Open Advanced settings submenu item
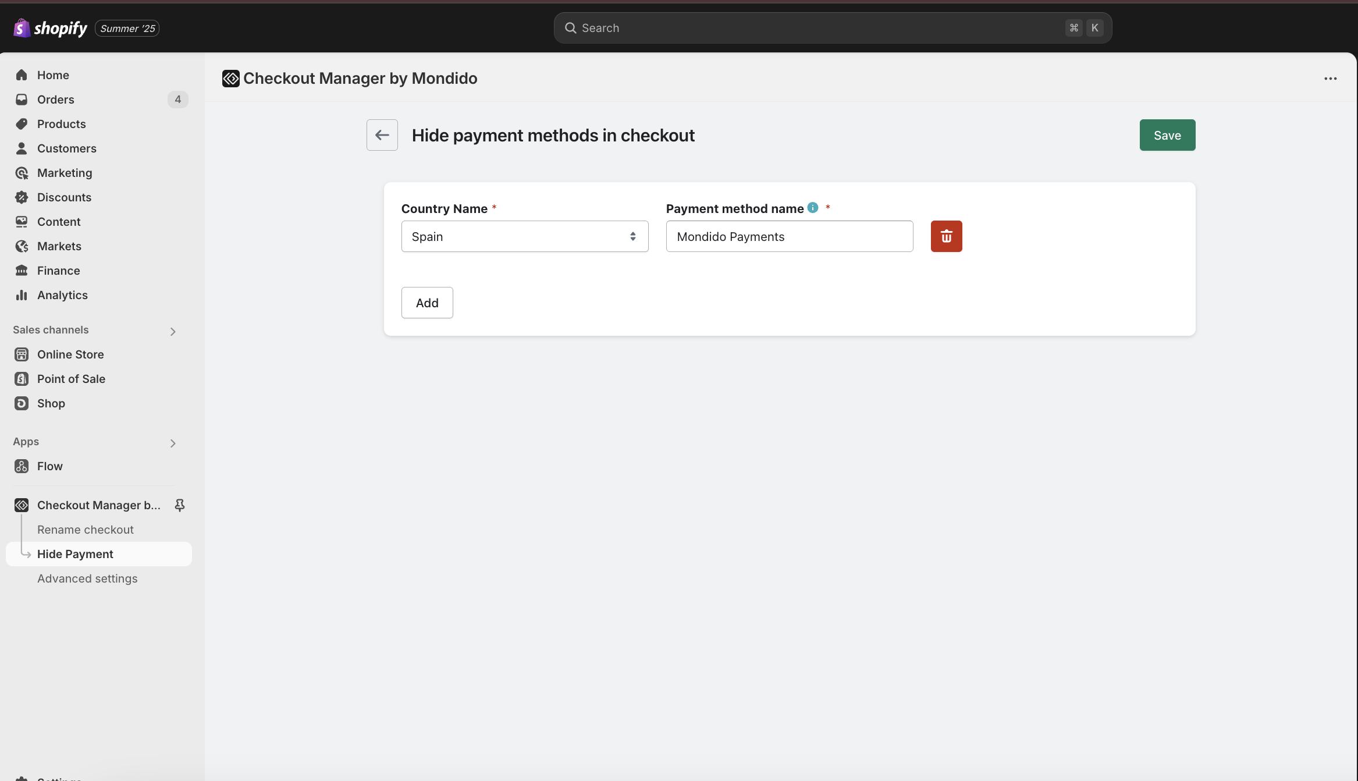The height and width of the screenshot is (781, 1358). point(87,578)
